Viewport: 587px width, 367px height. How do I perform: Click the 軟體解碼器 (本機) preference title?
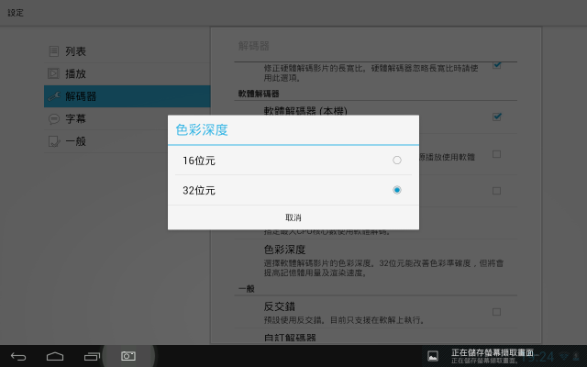(305, 111)
